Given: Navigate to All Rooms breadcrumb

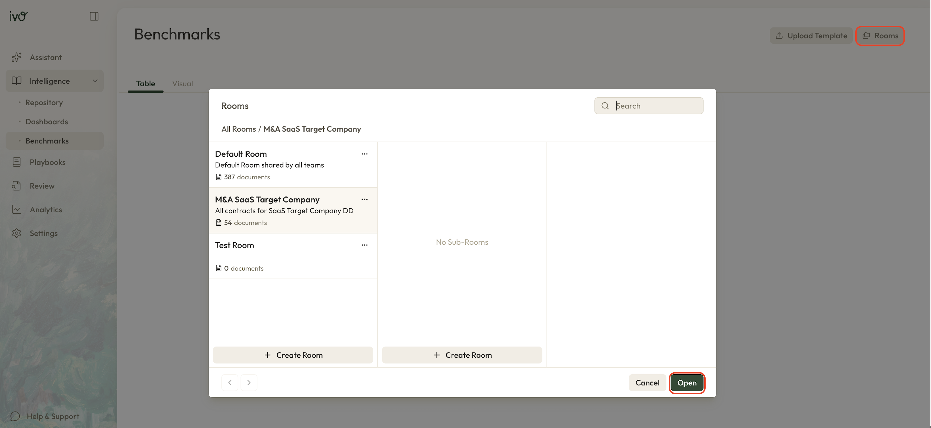Looking at the screenshot, I should coord(238,129).
